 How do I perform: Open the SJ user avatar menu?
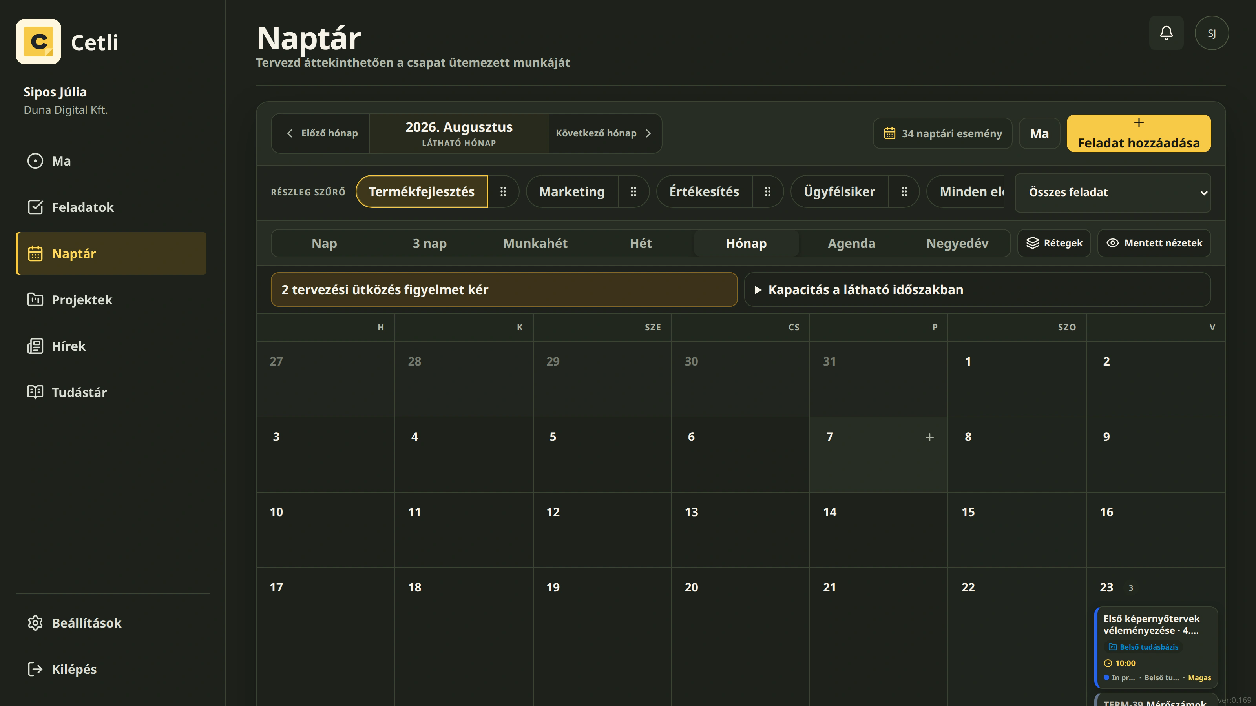click(1212, 33)
